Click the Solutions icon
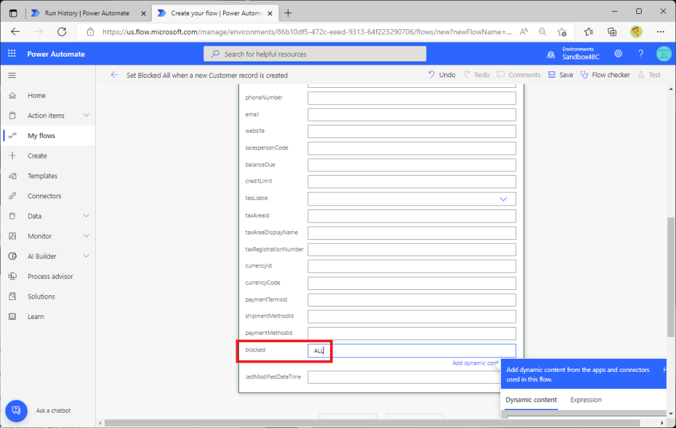676x428 pixels. [x=13, y=297]
